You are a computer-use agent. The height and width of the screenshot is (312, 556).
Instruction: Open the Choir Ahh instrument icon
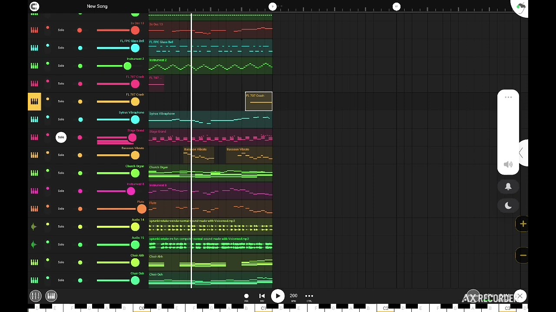[34, 262]
